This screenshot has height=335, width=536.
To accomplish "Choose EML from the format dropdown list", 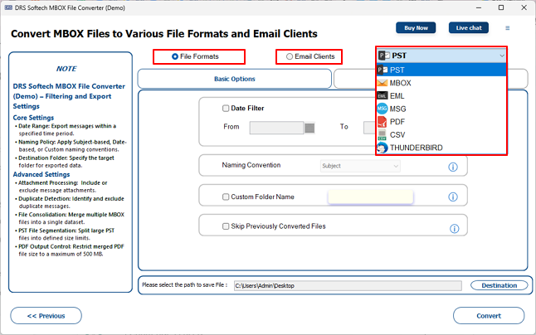I will (x=441, y=96).
